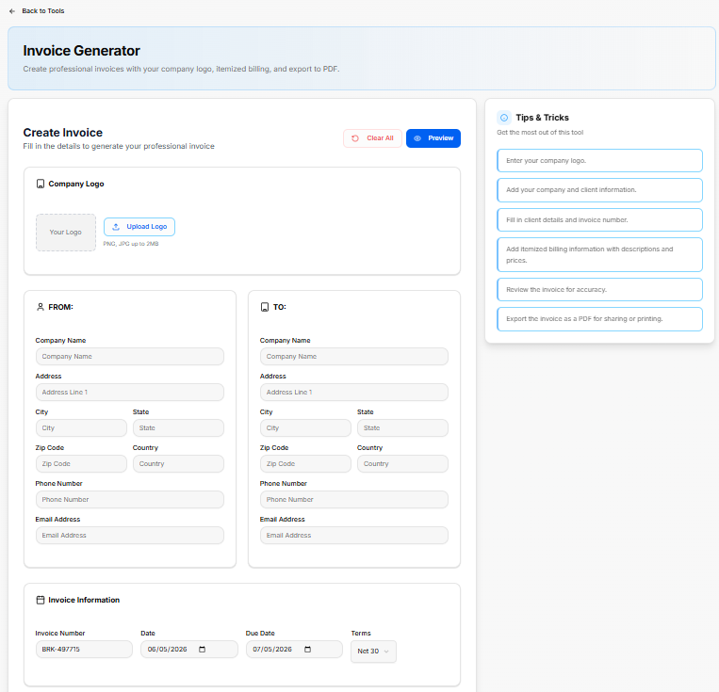The image size is (719, 692).
Task: Open the calendar picker for Due Date
Action: point(308,650)
